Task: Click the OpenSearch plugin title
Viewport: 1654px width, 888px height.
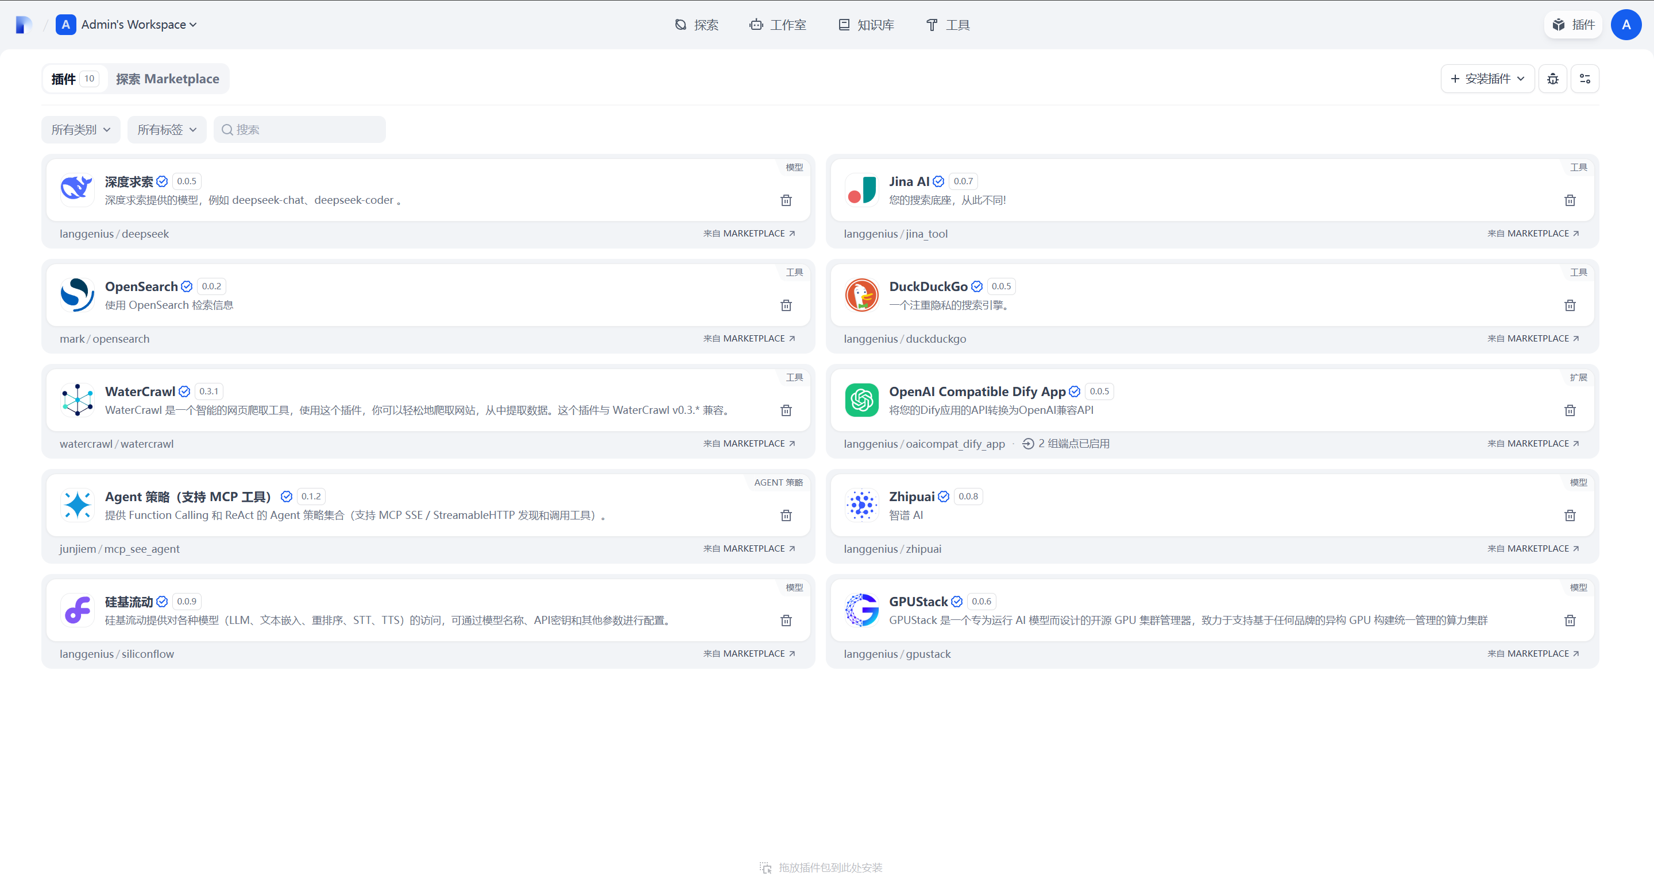Action: point(141,287)
